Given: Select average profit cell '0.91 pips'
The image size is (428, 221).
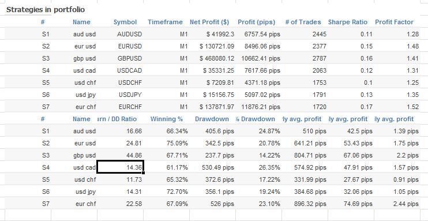Looking at the screenshot, I should point(406,180).
